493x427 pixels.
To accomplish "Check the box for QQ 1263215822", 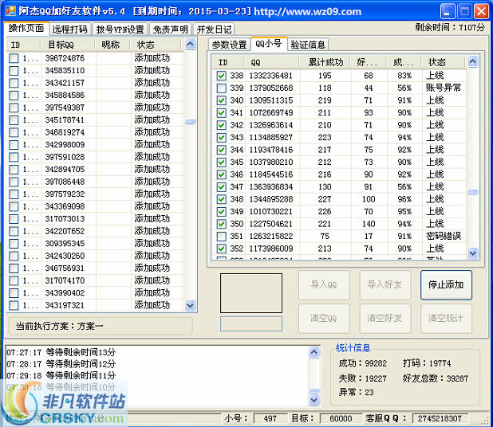I will tap(221, 237).
